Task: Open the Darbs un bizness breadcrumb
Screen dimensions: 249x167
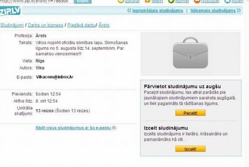Action: (x=46, y=25)
